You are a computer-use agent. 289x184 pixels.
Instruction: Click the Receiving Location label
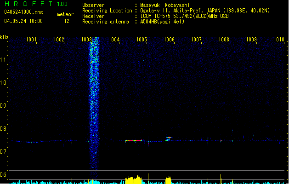tap(107, 11)
